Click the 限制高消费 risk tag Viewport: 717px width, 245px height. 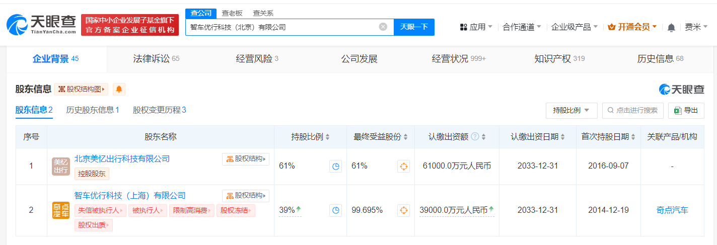(191, 210)
